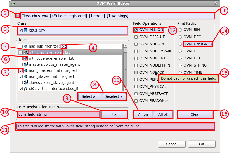Click the OVM logo in the title bar

tap(13, 3)
